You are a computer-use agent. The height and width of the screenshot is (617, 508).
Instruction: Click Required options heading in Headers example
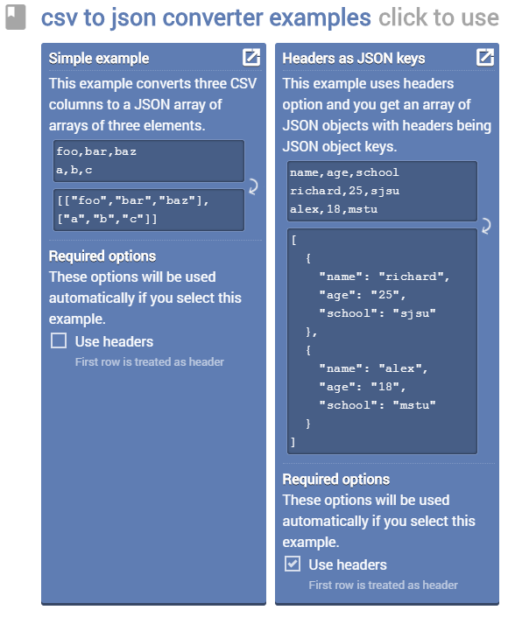336,480
